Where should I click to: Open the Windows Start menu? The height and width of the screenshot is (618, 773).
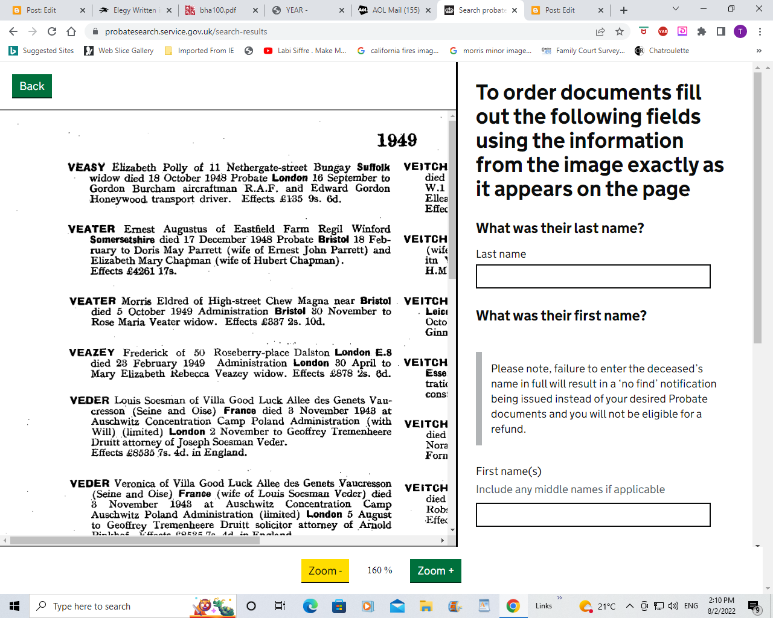tap(14, 606)
